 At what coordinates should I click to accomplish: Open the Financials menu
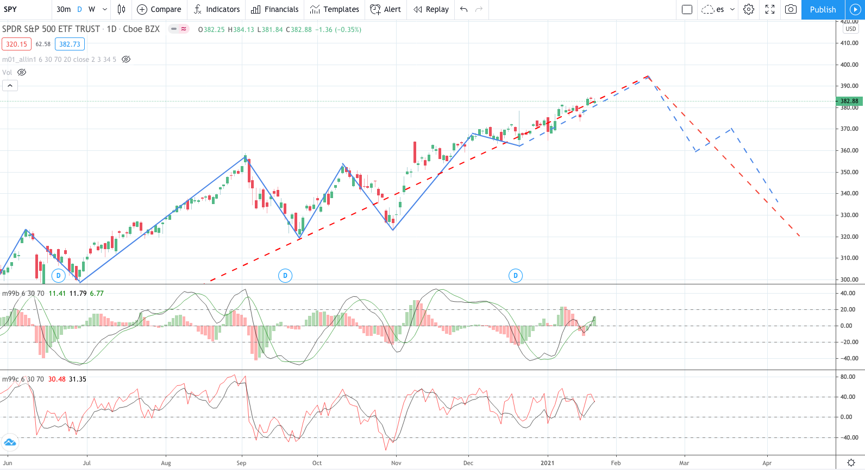click(x=275, y=9)
